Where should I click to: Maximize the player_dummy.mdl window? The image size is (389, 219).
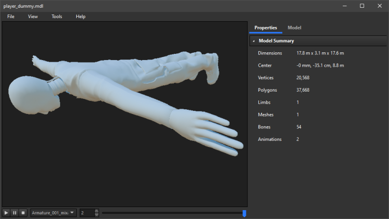[x=362, y=6]
